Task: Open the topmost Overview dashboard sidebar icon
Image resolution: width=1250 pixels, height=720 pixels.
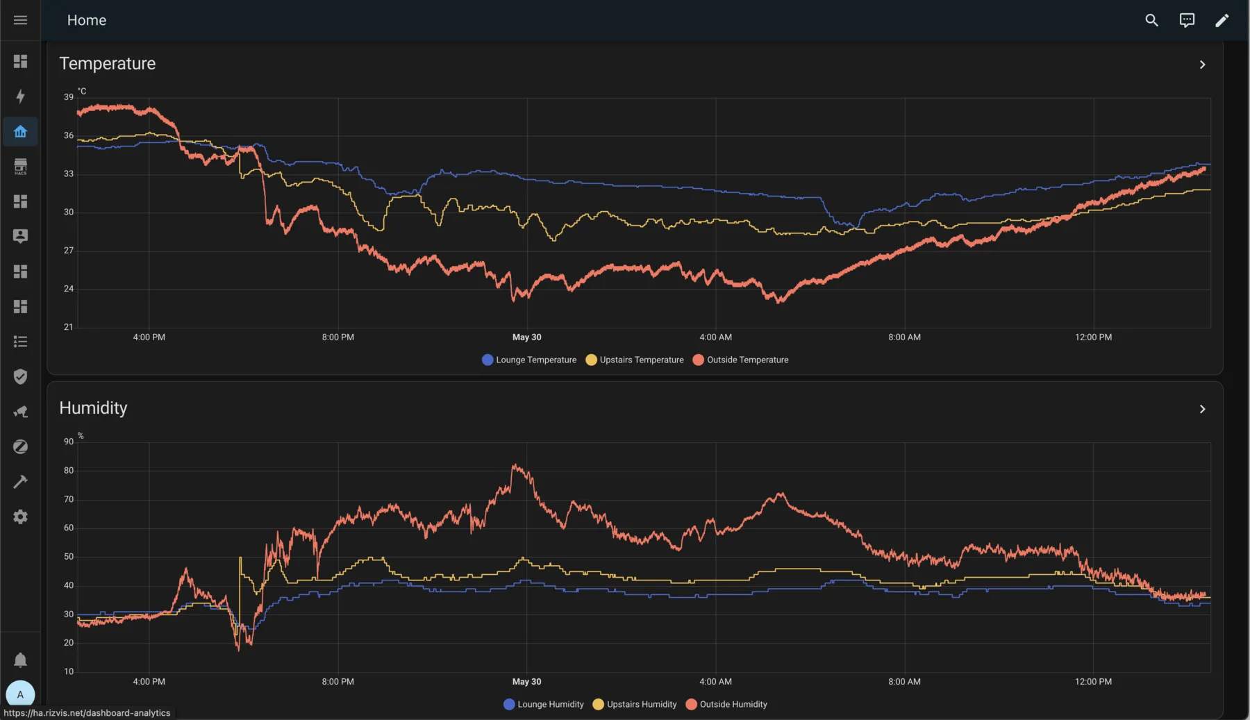Action: [20, 61]
